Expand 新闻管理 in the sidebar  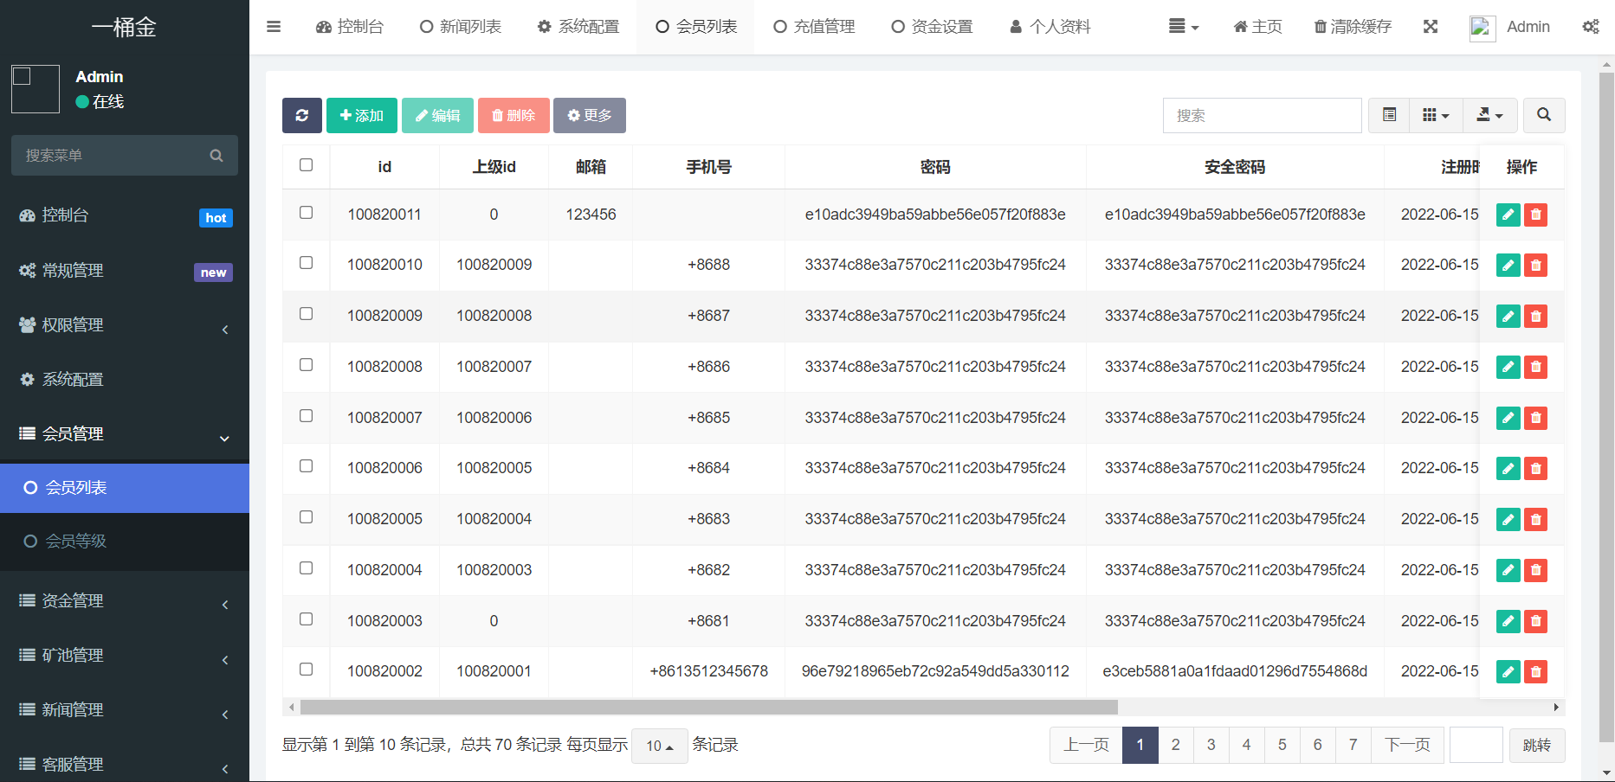coord(125,710)
